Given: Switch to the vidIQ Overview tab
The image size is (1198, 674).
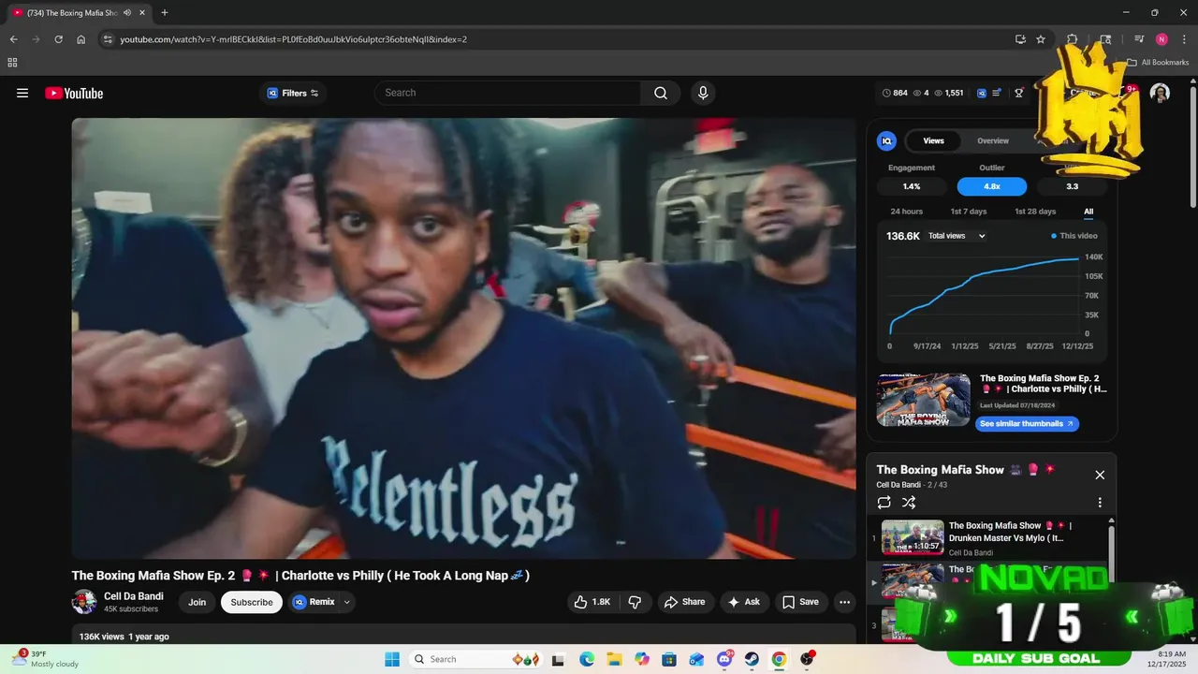Looking at the screenshot, I should (x=993, y=140).
